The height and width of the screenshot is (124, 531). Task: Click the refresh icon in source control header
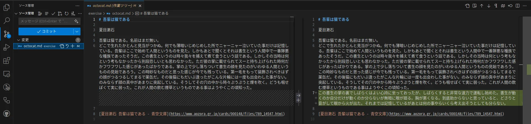pos(67,13)
